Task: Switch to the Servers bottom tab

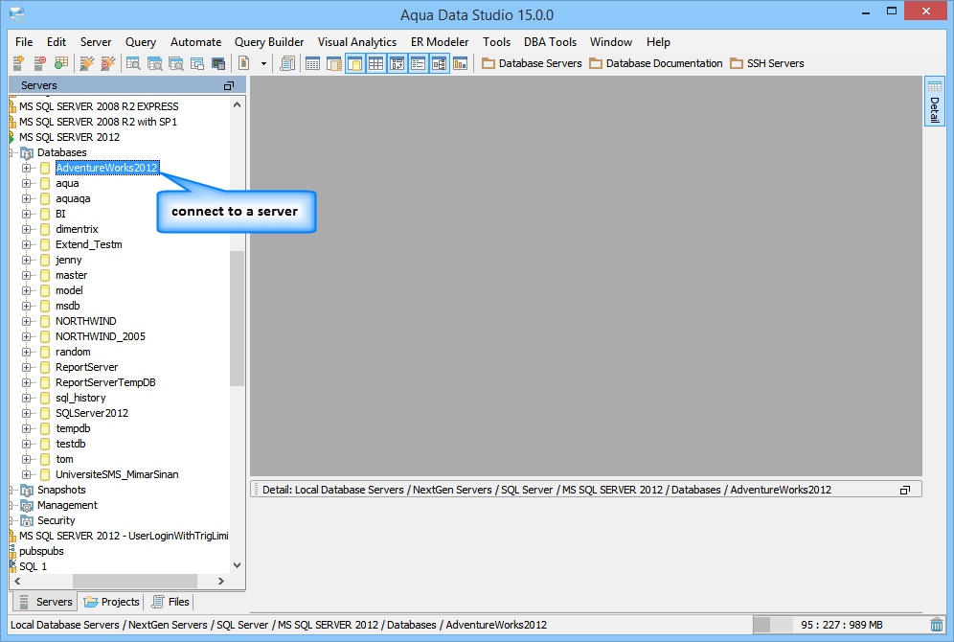Action: coord(46,602)
